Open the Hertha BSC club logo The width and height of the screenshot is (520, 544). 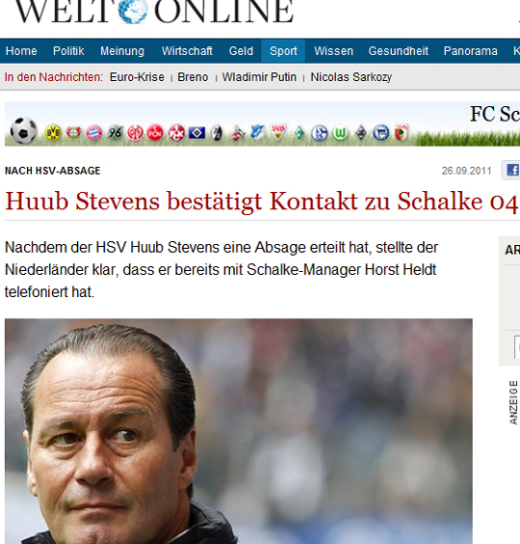click(x=380, y=133)
